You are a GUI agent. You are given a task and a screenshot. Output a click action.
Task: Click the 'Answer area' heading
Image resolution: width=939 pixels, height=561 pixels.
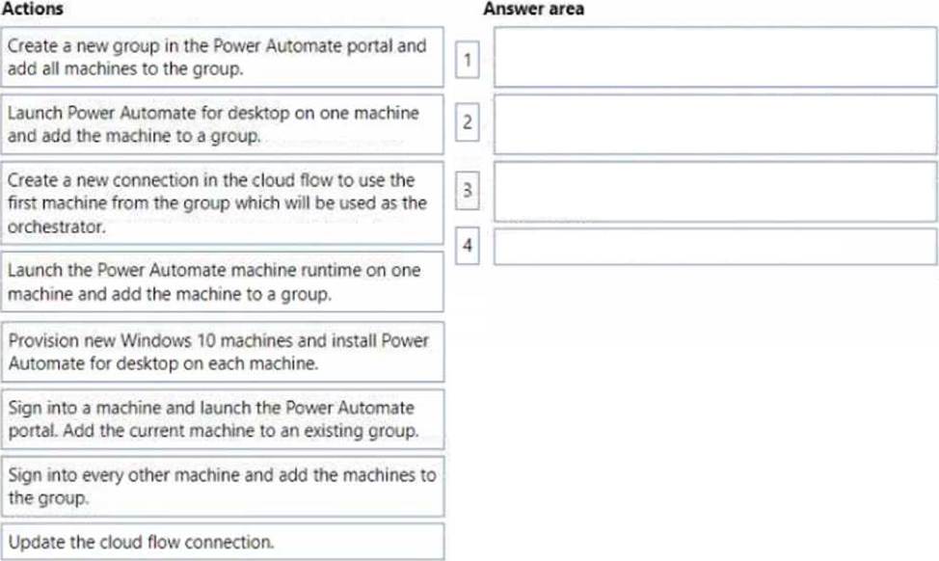(x=533, y=9)
